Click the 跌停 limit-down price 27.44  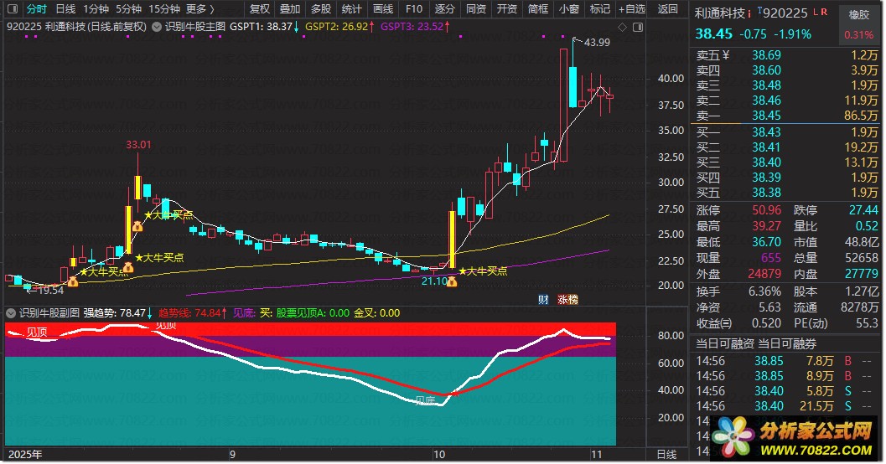pyautogui.click(x=863, y=210)
